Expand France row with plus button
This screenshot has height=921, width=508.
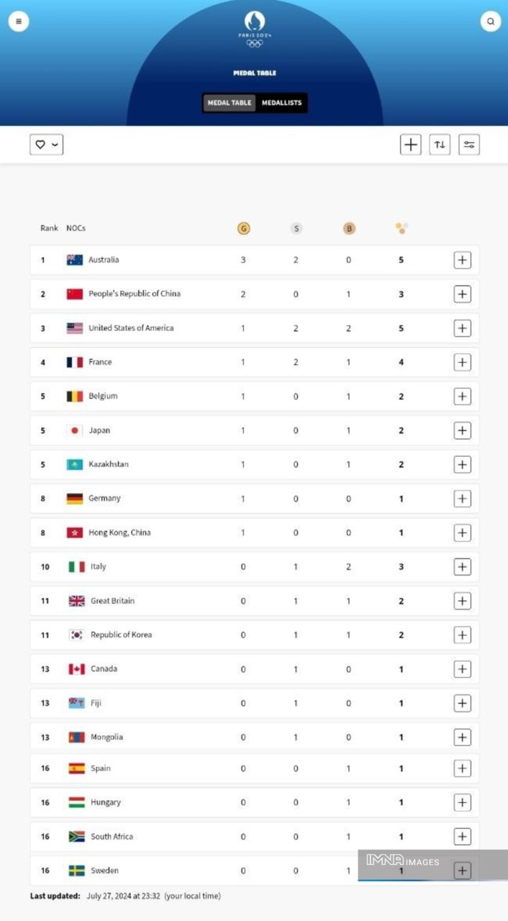[462, 362]
